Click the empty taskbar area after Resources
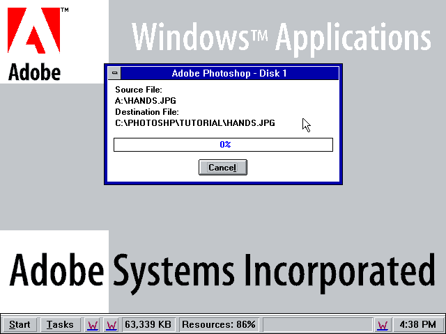Viewport: 446px width, 334px height. (316, 324)
